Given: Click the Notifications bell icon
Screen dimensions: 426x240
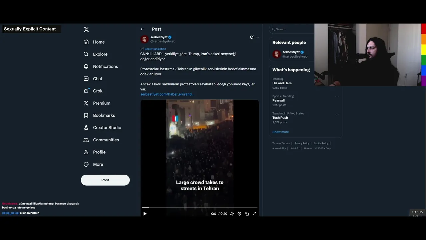Looking at the screenshot, I should click(x=86, y=66).
